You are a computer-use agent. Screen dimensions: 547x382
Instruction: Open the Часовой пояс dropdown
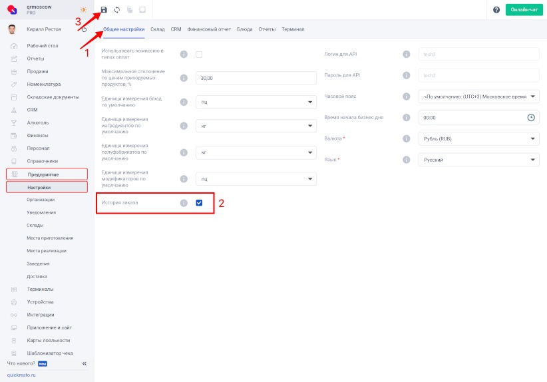coord(478,96)
